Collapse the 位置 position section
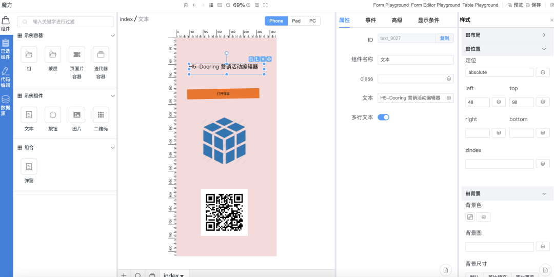Viewport: 554px width, 277px height. 544,49
